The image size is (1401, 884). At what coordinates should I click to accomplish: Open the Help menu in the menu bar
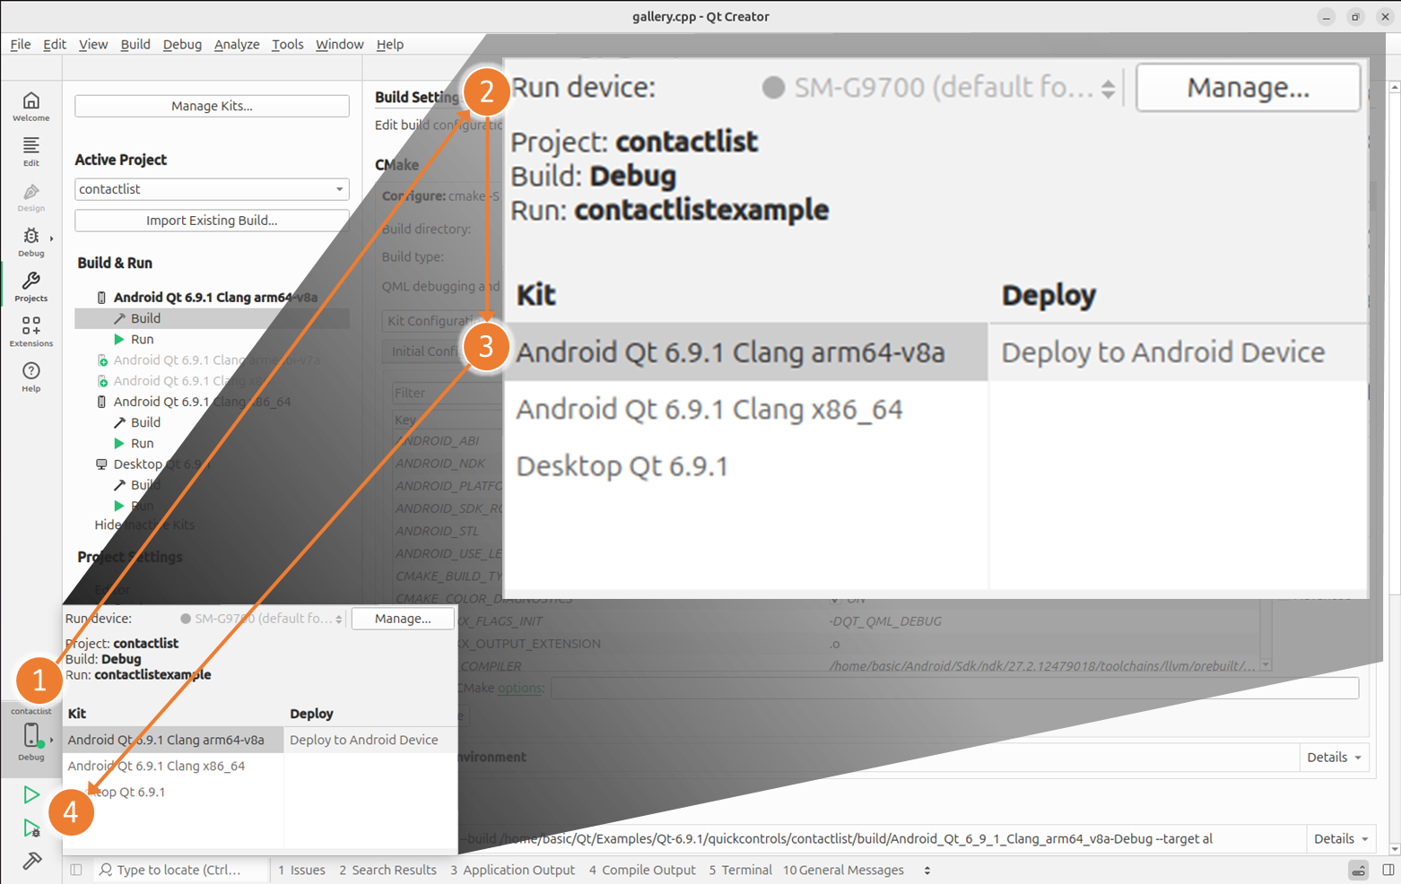(390, 44)
